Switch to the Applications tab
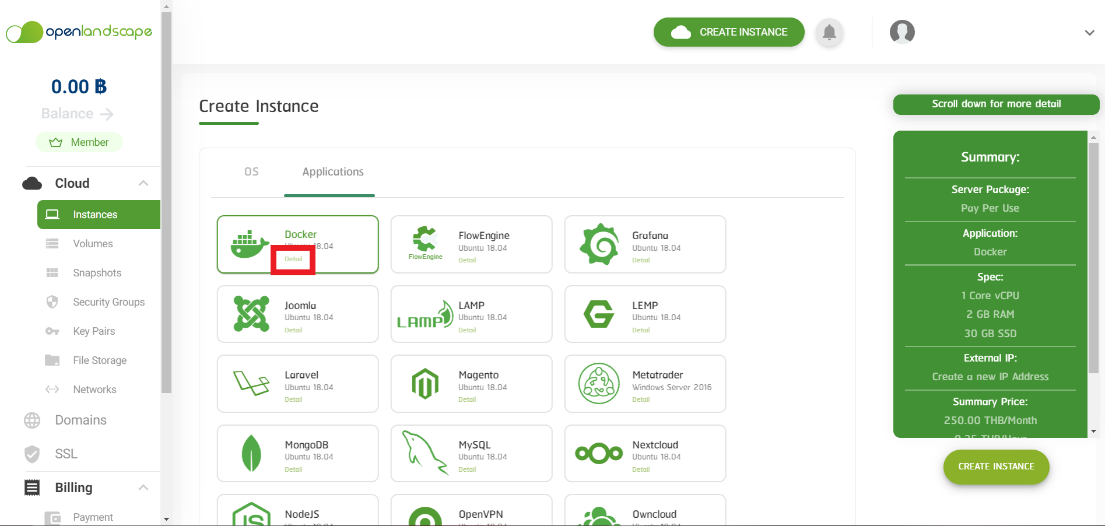Image resolution: width=1105 pixels, height=526 pixels. tap(332, 172)
